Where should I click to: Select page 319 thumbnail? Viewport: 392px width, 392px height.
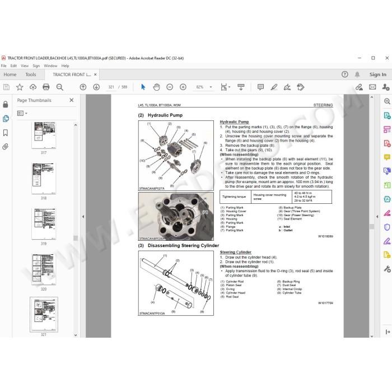point(44,224)
